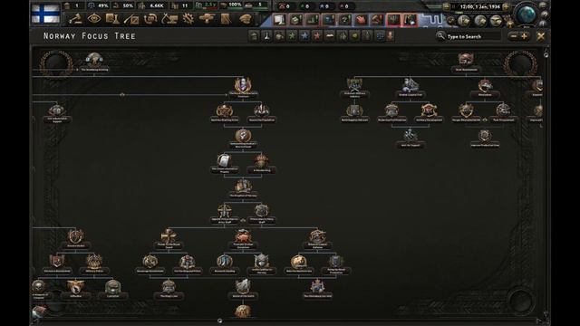Image resolution: width=580 pixels, height=326 pixels.
Task: Click the globe icon in top corner
Action: click(x=526, y=14)
